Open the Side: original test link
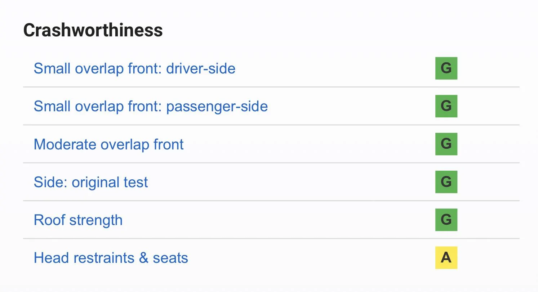Screen dimensions: 538x292 click(91, 182)
